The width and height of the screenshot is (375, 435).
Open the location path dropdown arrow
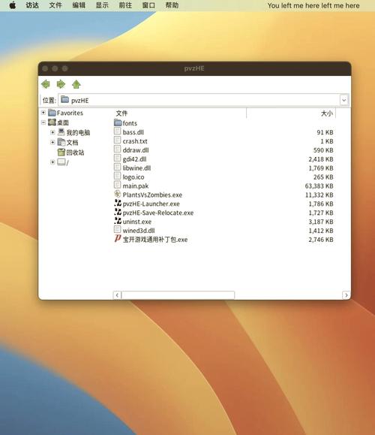coord(344,100)
